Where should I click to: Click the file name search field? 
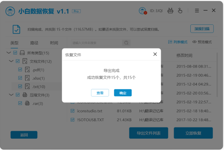click(97, 43)
